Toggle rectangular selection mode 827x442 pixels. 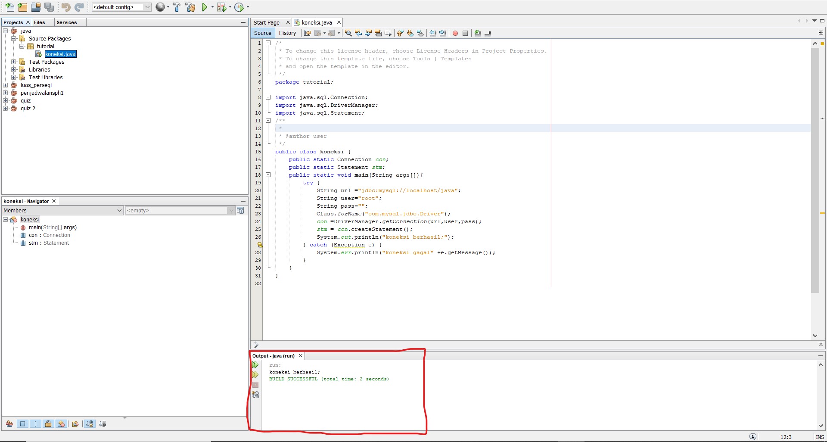(x=388, y=33)
